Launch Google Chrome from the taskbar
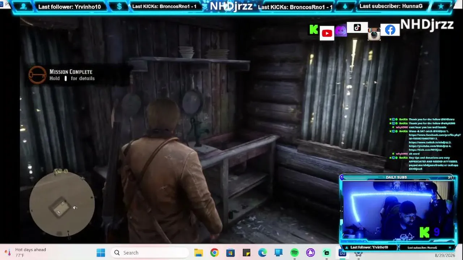The width and height of the screenshot is (463, 260). tap(214, 253)
